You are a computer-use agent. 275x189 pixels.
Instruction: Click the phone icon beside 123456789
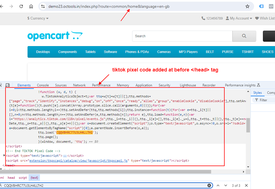pos(203,18)
